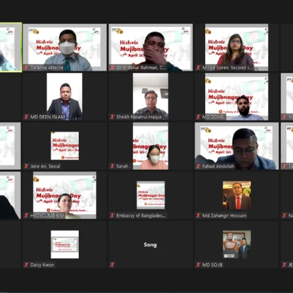Click the 'Md Zahangir Hossain' name label
293x293 pixels.
point(224,215)
